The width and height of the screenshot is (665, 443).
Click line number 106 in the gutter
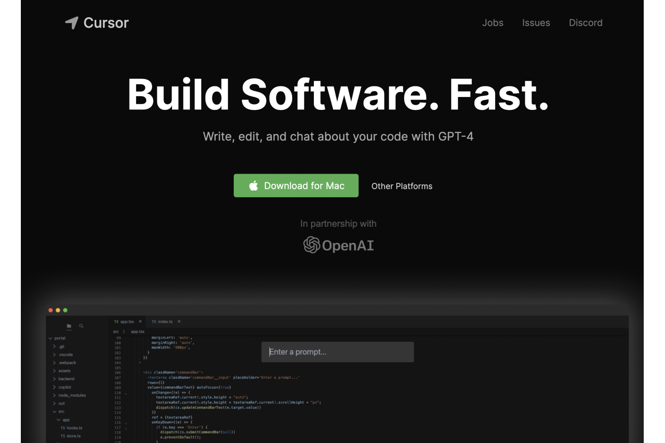tap(117, 373)
